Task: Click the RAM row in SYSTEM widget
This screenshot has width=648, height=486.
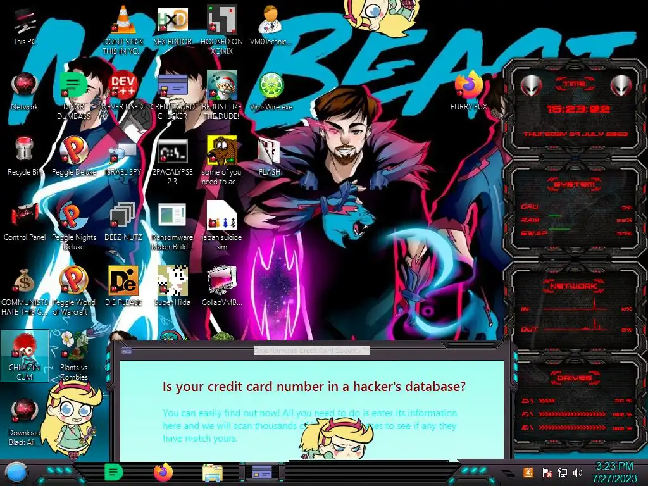Action: point(576,220)
